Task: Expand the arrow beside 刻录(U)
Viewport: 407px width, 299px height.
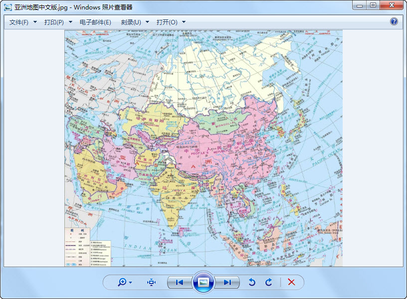Action: pos(148,22)
